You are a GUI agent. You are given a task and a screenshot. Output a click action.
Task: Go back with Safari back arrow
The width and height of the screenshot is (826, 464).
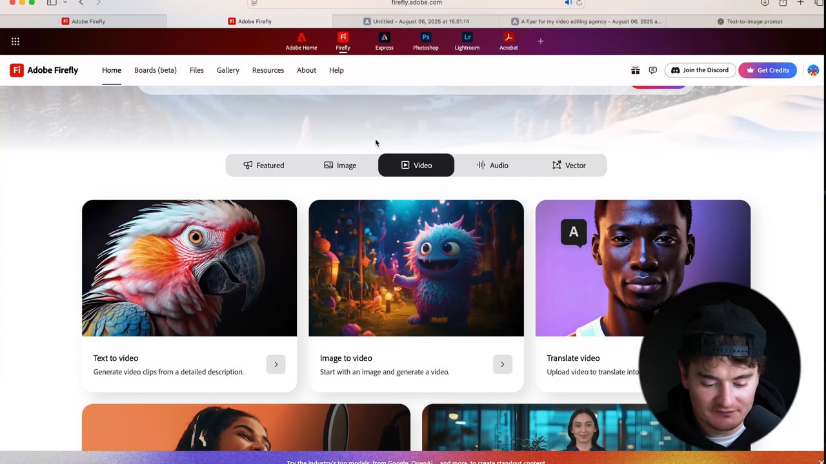coord(81,3)
